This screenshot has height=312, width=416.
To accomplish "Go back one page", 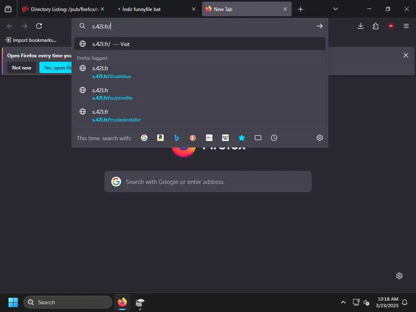I will click(x=10, y=26).
